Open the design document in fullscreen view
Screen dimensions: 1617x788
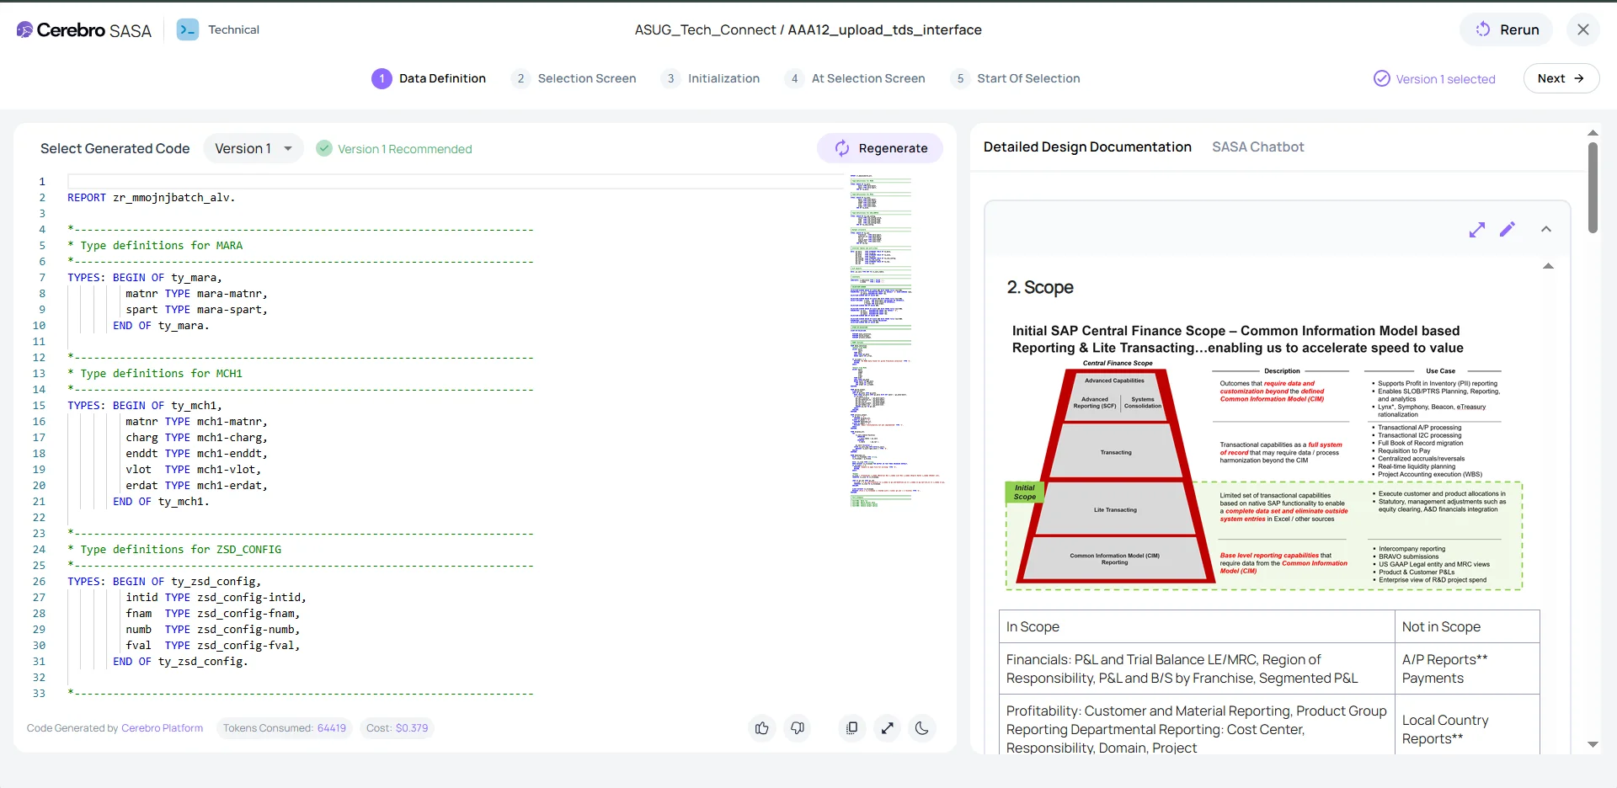[x=1479, y=229]
